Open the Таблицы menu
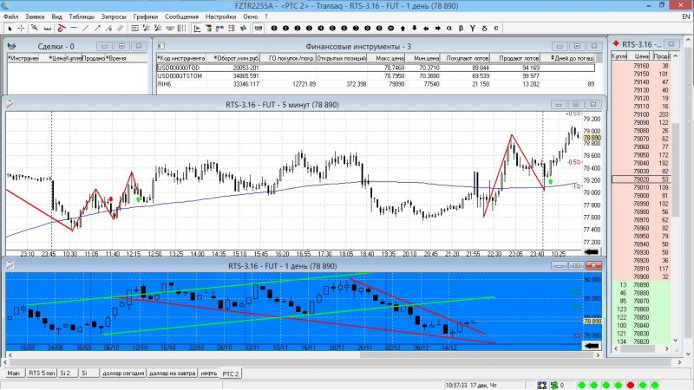Screen dimensions: 694x390 82,16
